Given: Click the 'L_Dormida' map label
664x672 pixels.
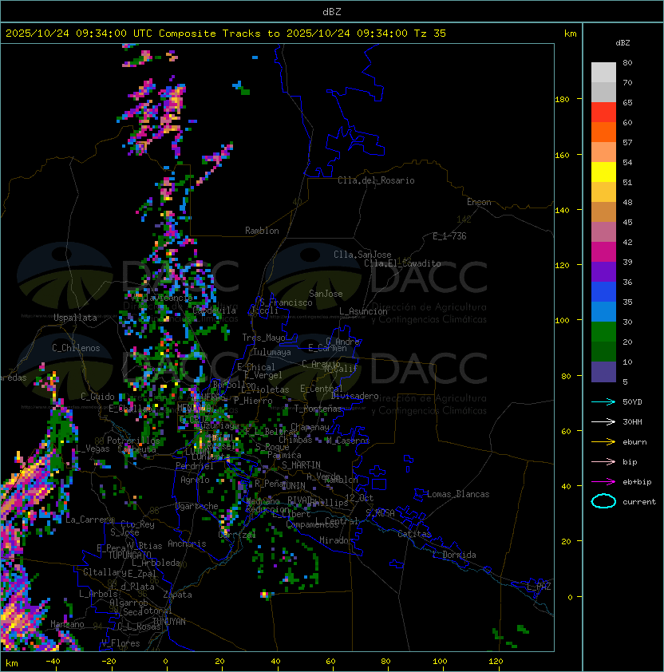Looking at the screenshot, I should (454, 555).
